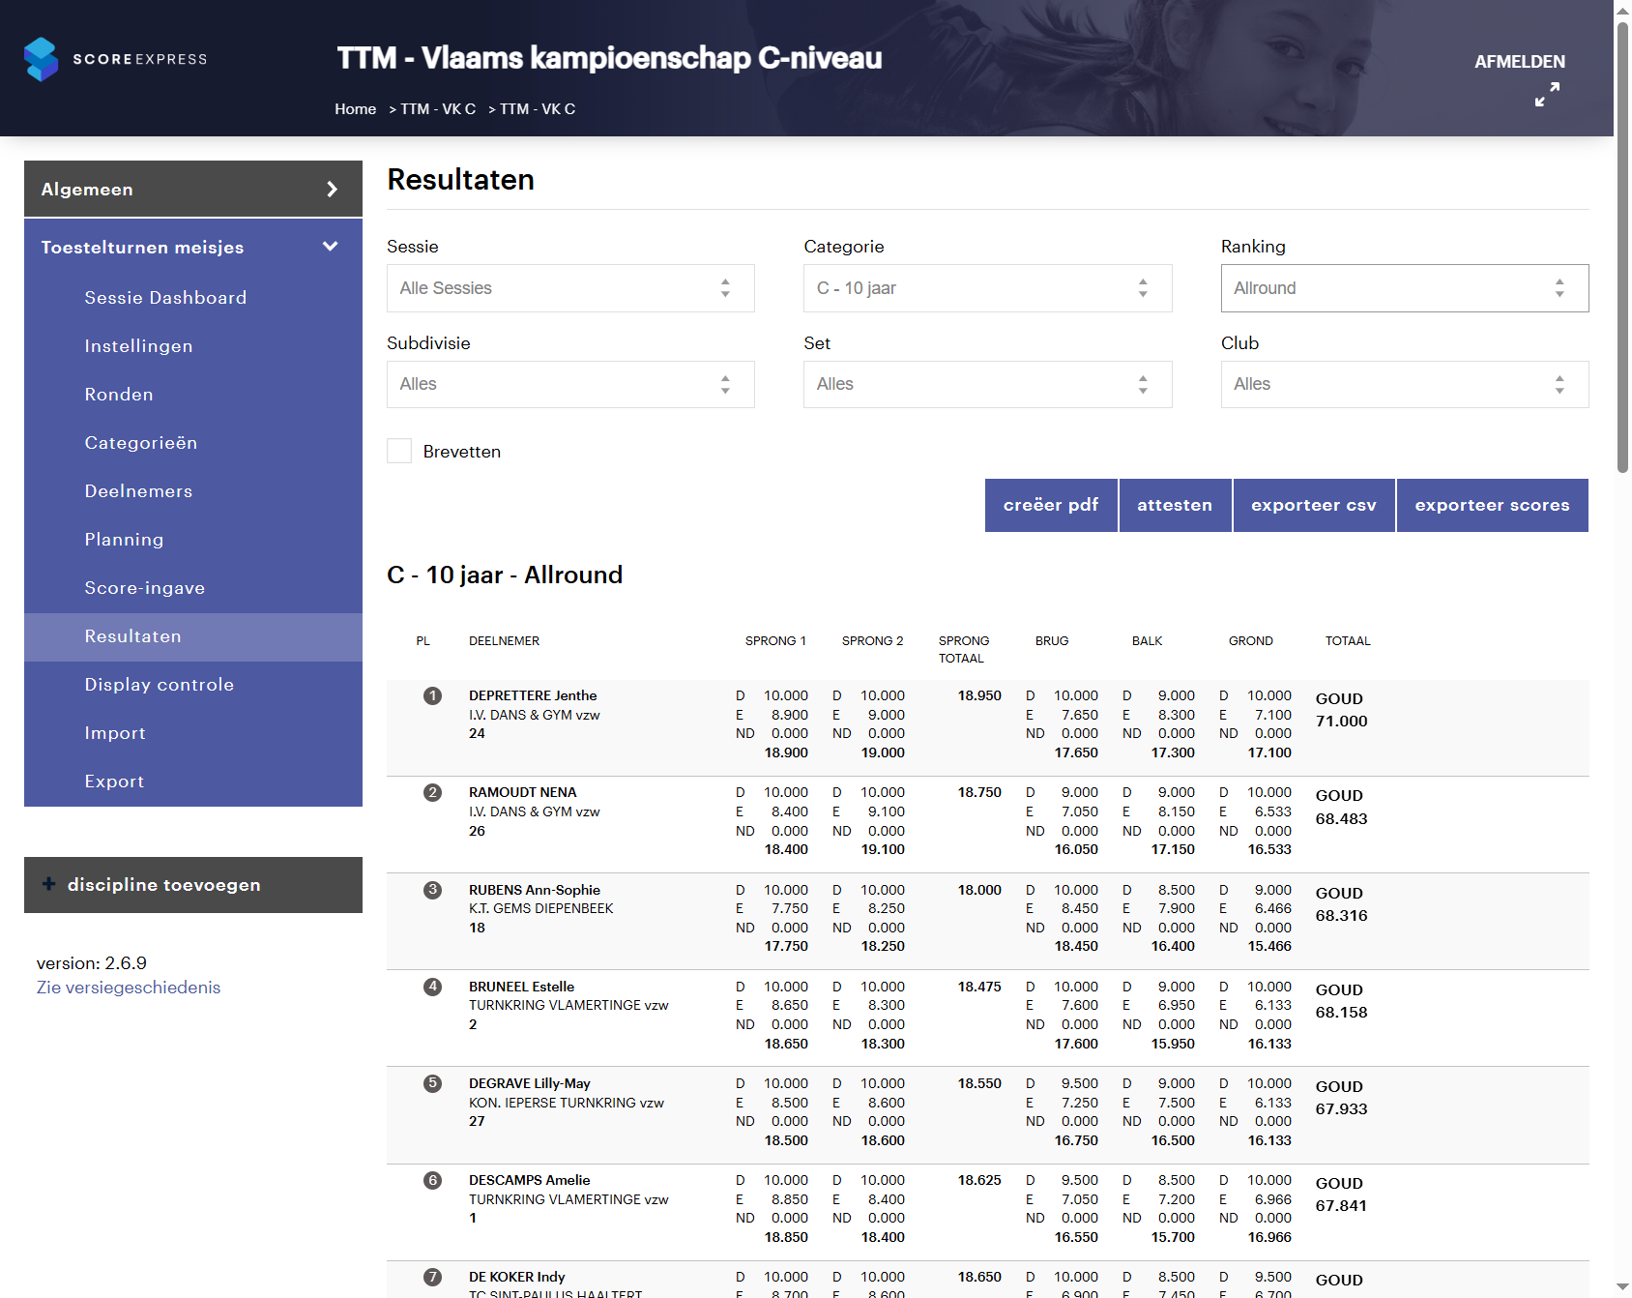Open the Ranking dropdown set to Allround
1632x1298 pixels.
coord(1404,288)
